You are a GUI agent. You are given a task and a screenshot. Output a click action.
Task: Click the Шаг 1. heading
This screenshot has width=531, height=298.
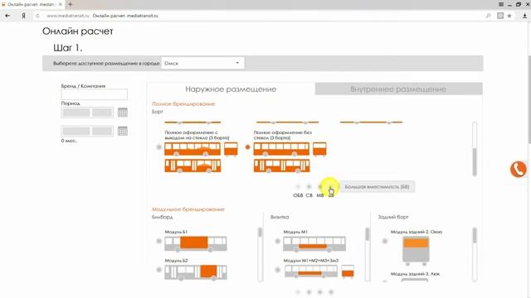click(68, 48)
